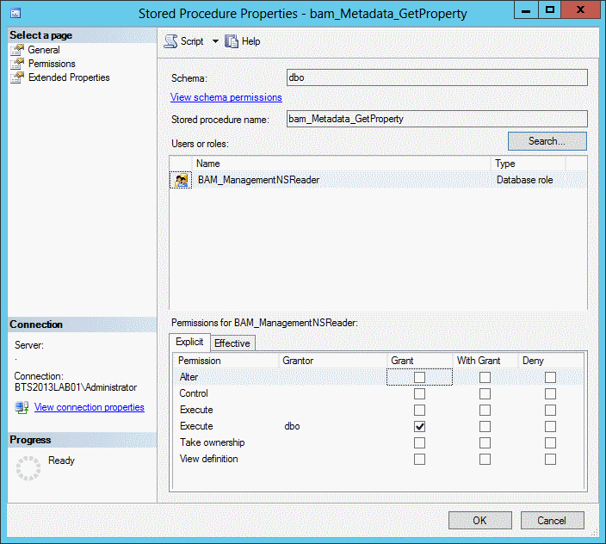Select the General page icon

point(16,50)
